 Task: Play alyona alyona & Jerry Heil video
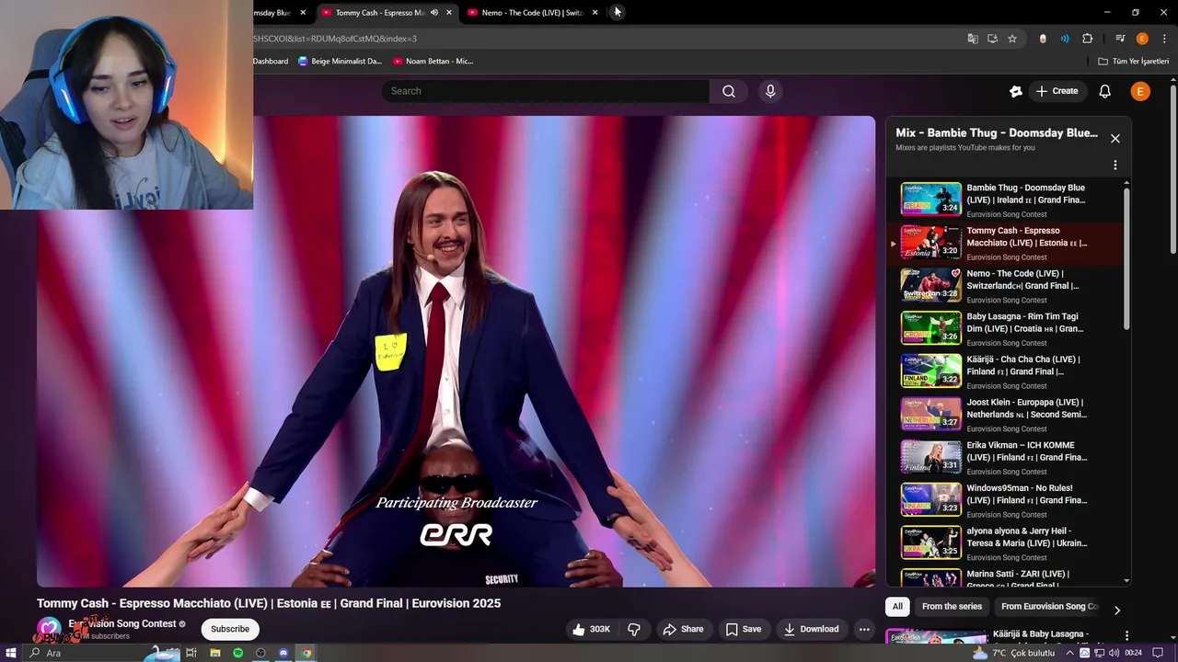pos(1006,543)
